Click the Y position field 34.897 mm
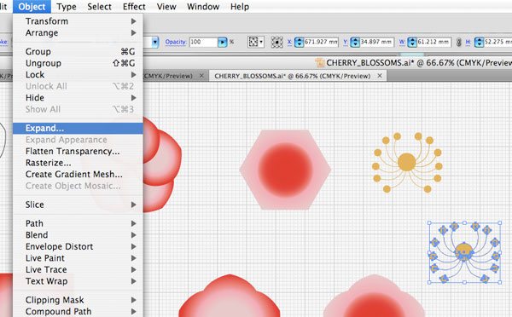The image size is (512, 317). (x=377, y=42)
